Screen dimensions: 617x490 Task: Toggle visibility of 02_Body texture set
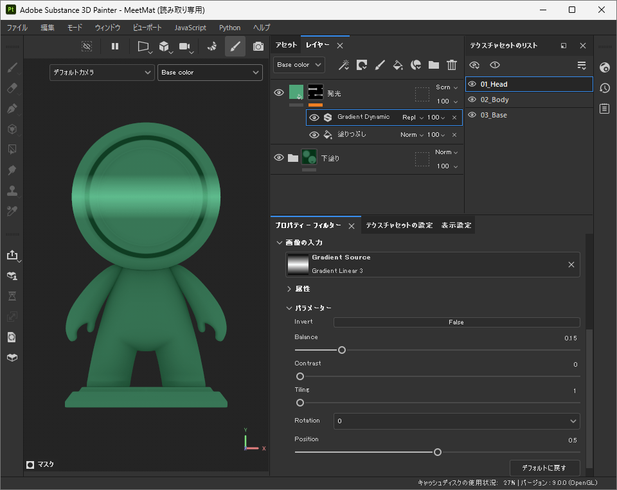pos(472,100)
